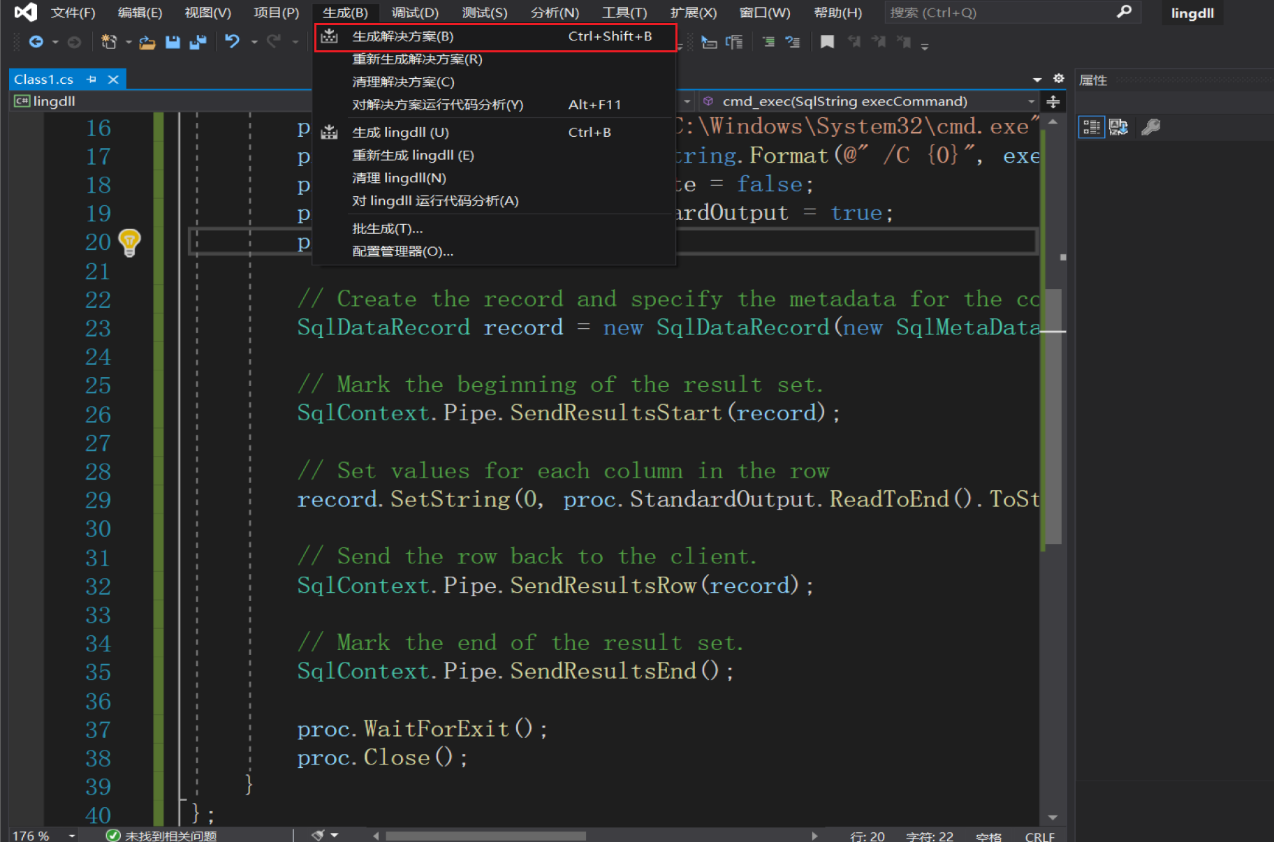This screenshot has width=1274, height=842.
Task: Open the 176 % zoom level dropdown
Action: [x=71, y=835]
